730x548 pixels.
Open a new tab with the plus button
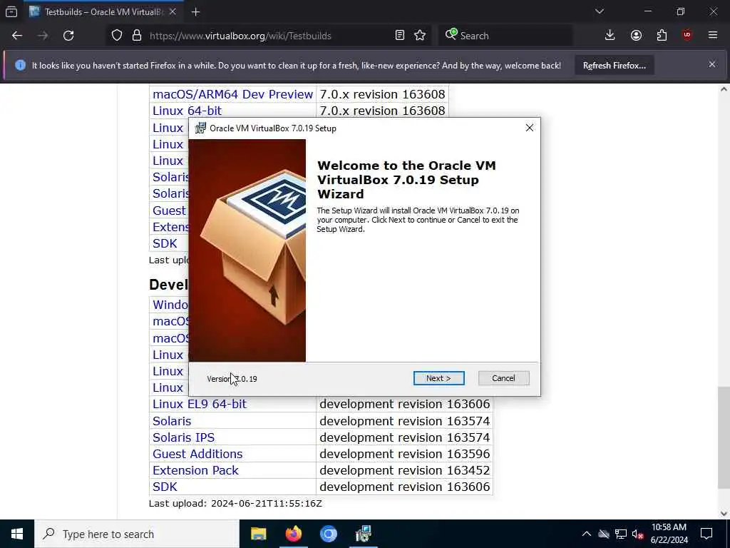[195, 12]
